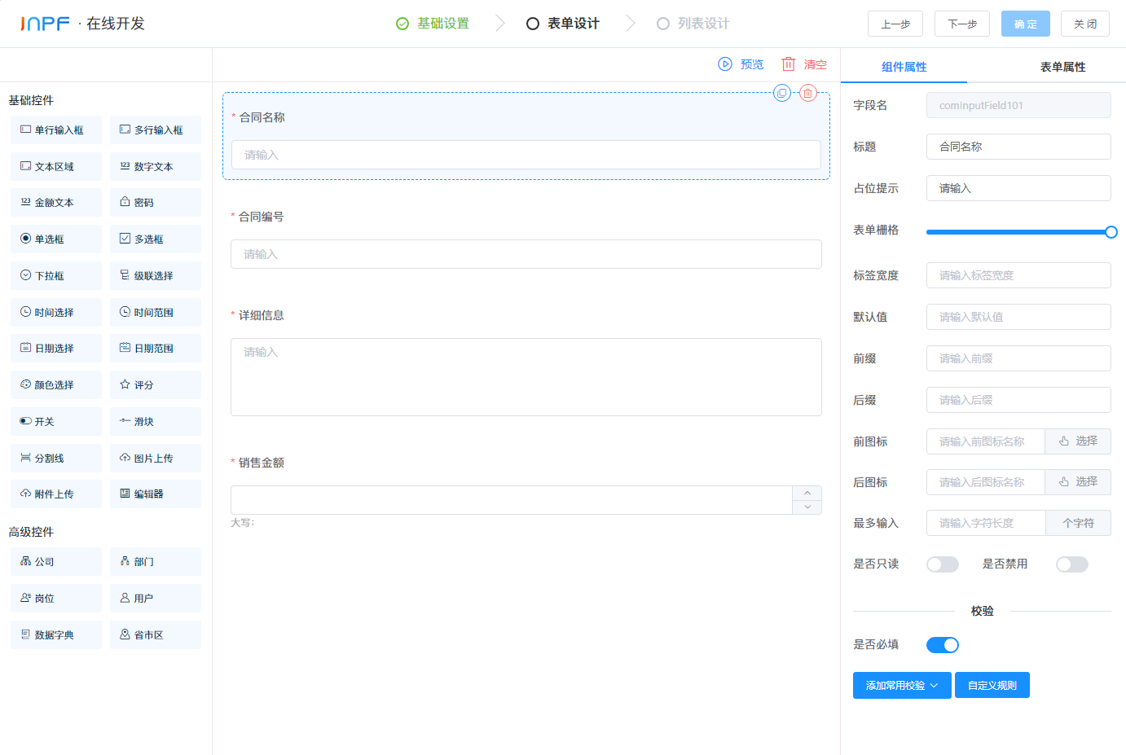Enable 是否只读 for the component
1126x755 pixels.
pos(942,564)
